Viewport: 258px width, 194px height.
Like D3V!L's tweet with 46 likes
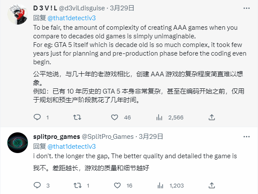click(x=114, y=117)
